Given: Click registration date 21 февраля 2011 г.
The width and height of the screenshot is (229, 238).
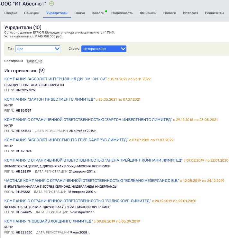Looking at the screenshot, I should click(82, 172).
